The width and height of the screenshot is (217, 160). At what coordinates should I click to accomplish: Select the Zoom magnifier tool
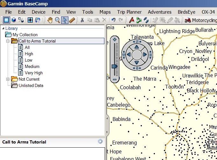click(57, 20)
